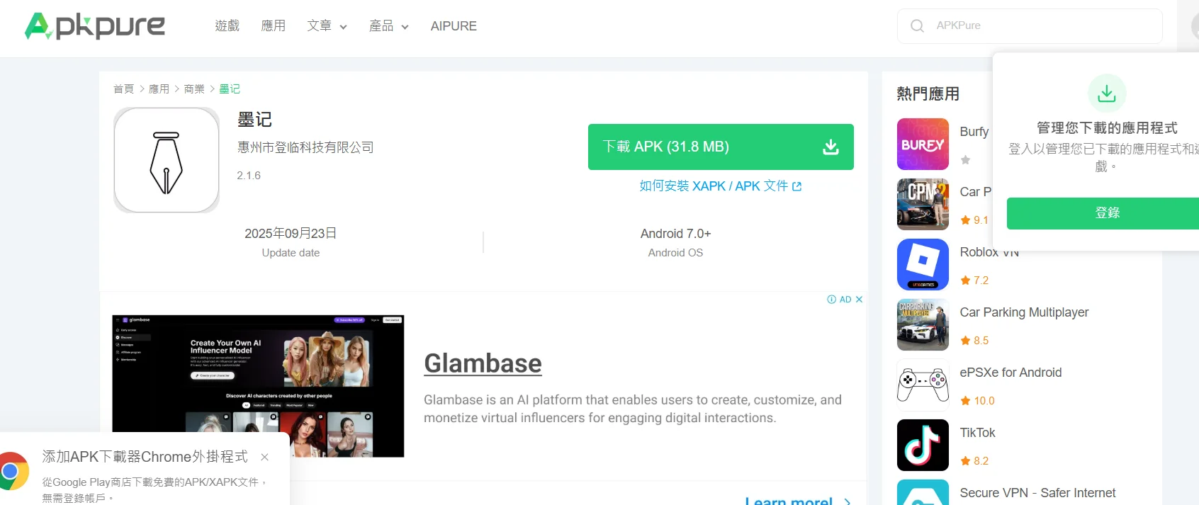The width and height of the screenshot is (1199, 505).
Task: Open the TikTok app icon
Action: pos(922,445)
